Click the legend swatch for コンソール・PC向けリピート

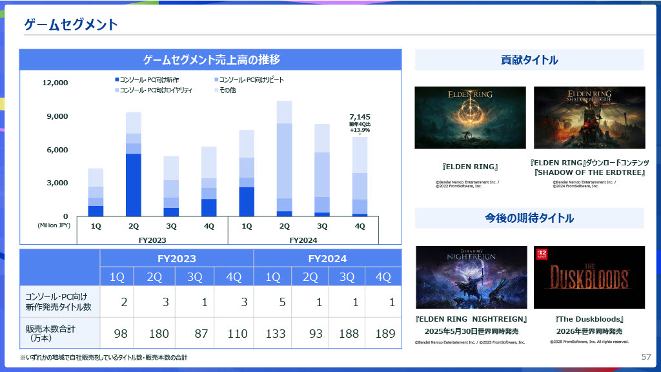coord(216,79)
